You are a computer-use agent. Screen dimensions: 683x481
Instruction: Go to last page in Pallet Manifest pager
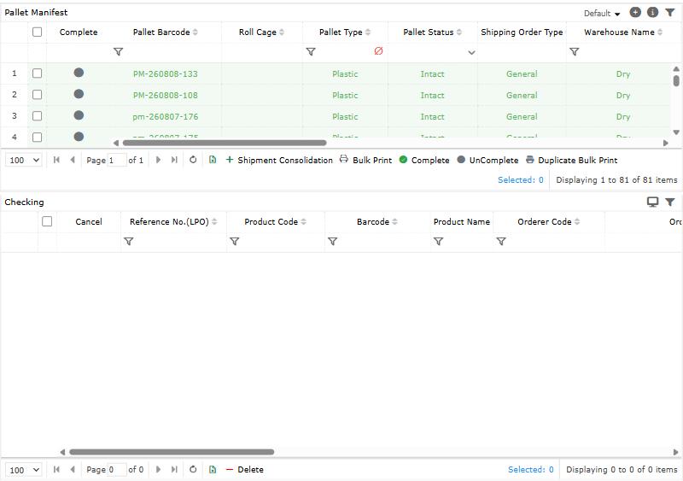[174, 160]
